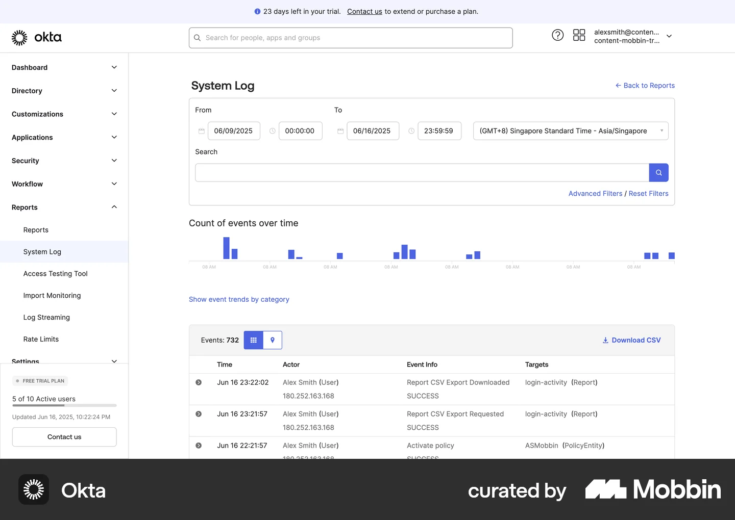Open Access Testing Tool
Image resolution: width=735 pixels, height=520 pixels.
point(55,274)
